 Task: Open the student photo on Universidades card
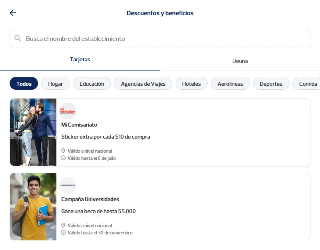(x=33, y=206)
